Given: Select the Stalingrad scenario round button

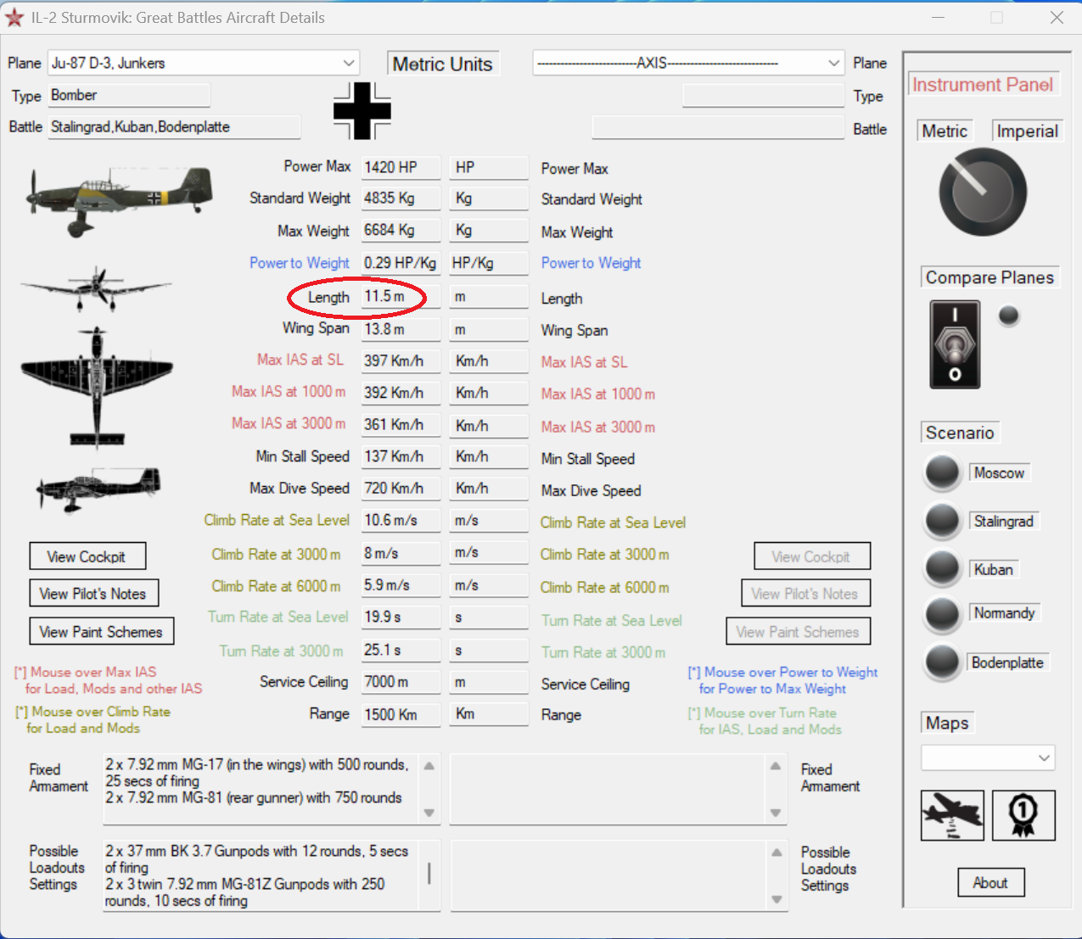Looking at the screenshot, I should (x=942, y=522).
